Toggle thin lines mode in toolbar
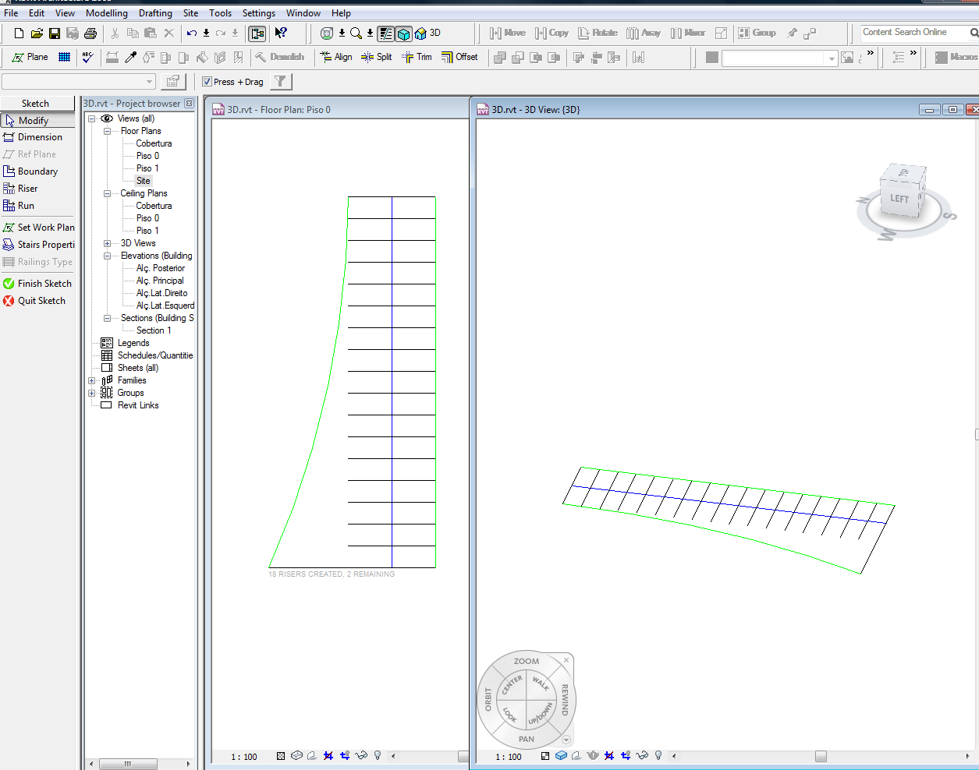Image resolution: width=979 pixels, height=770 pixels. point(386,33)
